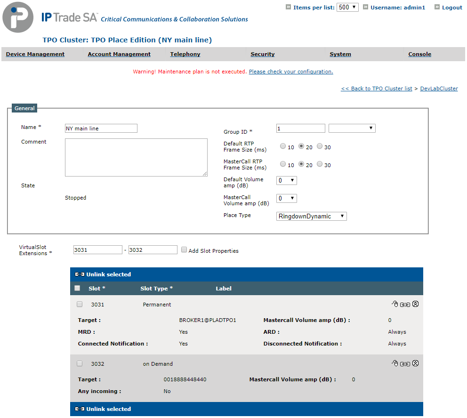This screenshot has width=467, height=418.
Task: Open the MasterCall Volume amp dropdown
Action: coord(287,198)
